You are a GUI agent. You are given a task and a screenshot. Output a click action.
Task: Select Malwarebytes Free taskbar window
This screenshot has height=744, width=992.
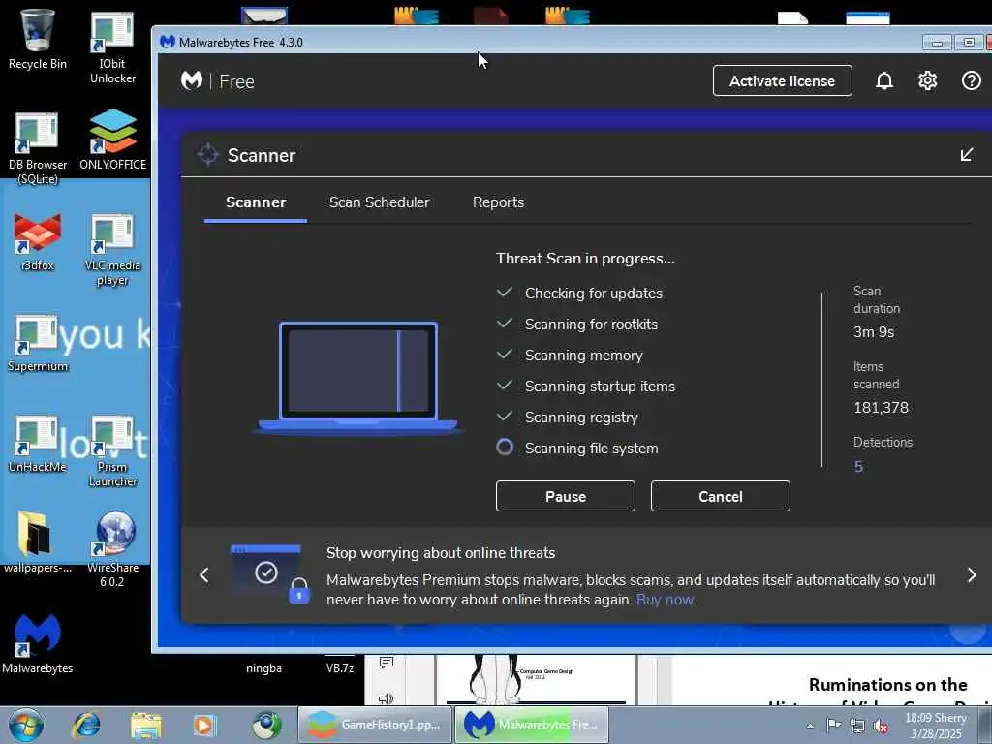(532, 725)
